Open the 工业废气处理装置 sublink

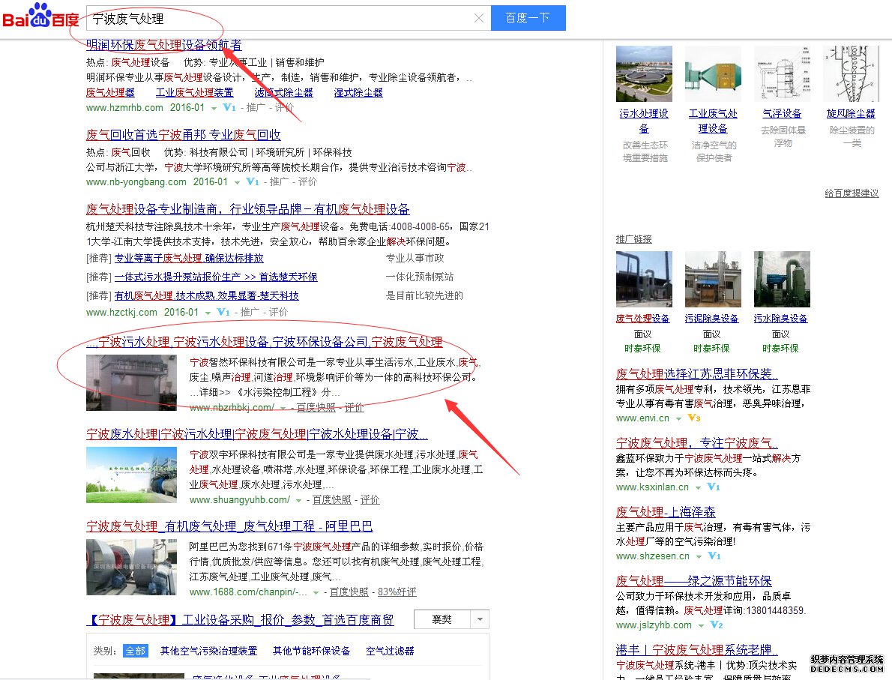coord(195,93)
